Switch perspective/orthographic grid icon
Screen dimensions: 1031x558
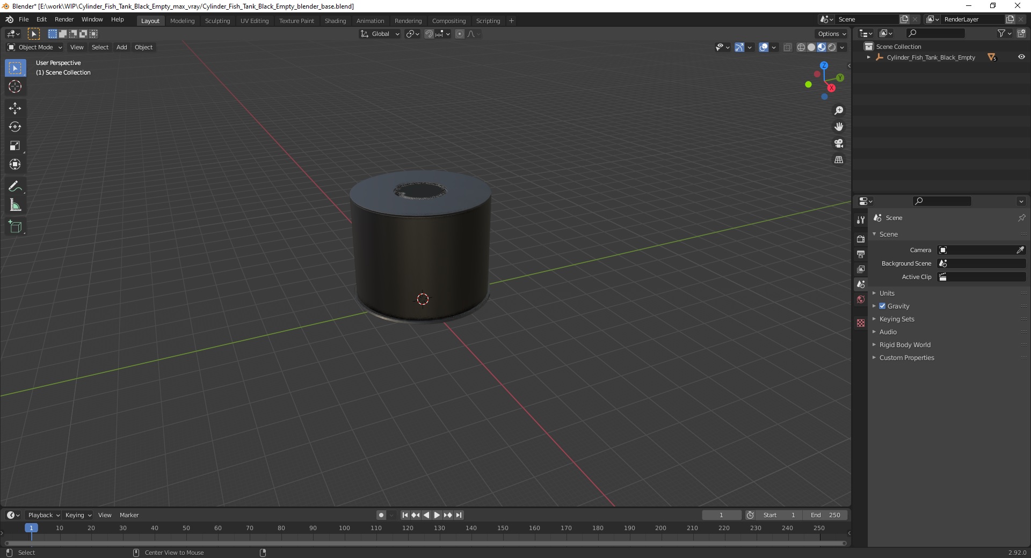(839, 160)
